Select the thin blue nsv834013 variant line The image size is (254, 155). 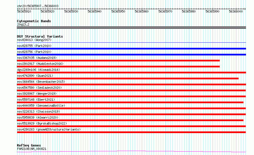tap(131, 43)
